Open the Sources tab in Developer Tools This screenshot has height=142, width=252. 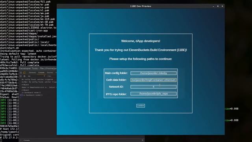(x=50, y=73)
